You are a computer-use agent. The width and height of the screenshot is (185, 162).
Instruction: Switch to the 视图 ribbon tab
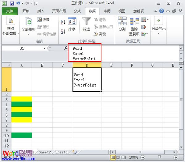[122, 11]
